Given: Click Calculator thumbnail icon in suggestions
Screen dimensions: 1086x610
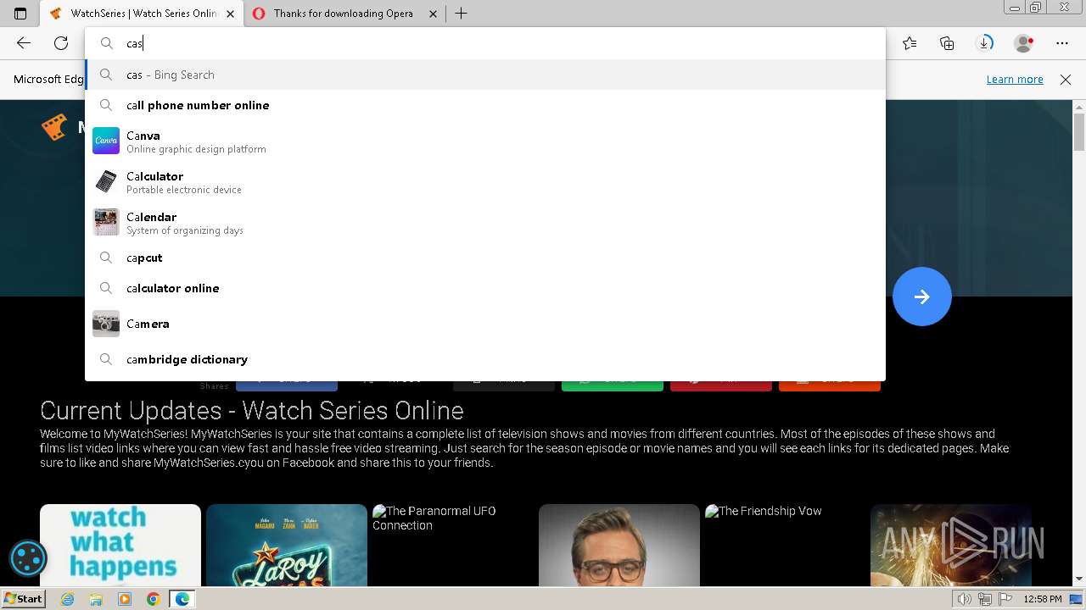Looking at the screenshot, I should [x=106, y=181].
